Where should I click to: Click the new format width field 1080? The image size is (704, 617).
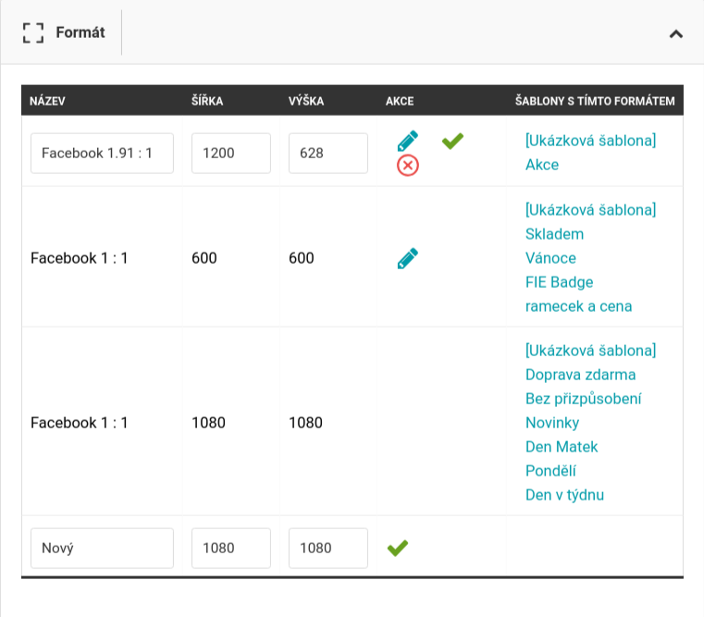pyautogui.click(x=231, y=549)
